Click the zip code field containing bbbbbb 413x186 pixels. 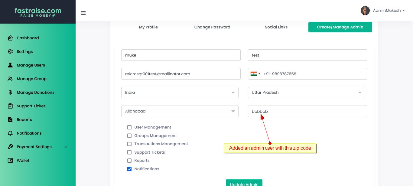point(307,111)
